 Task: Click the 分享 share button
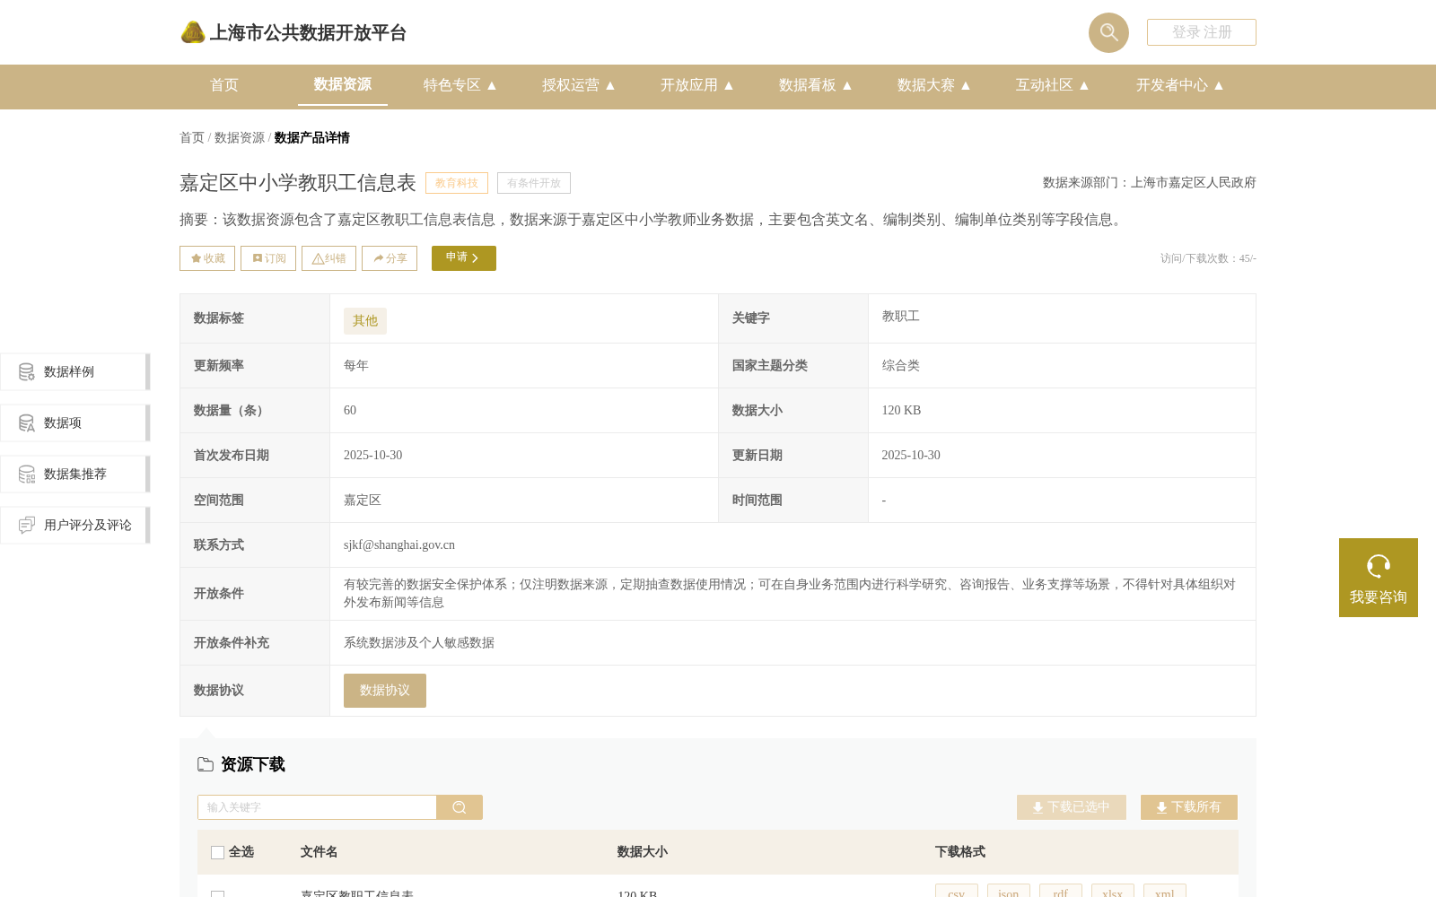[390, 258]
